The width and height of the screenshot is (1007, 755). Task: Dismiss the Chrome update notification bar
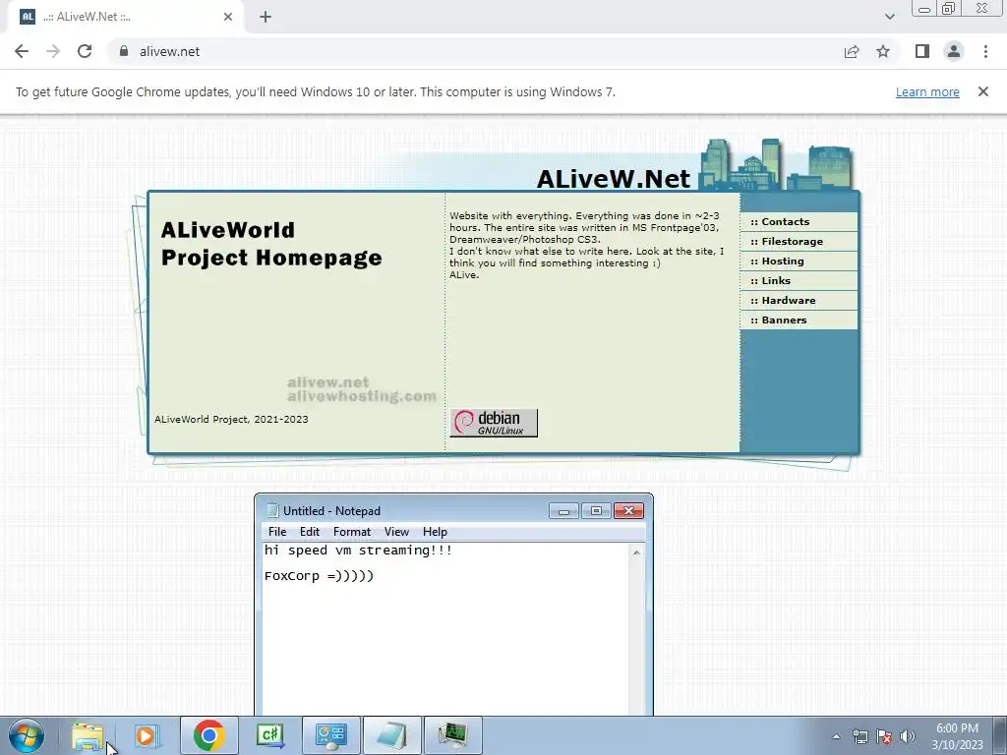(983, 91)
